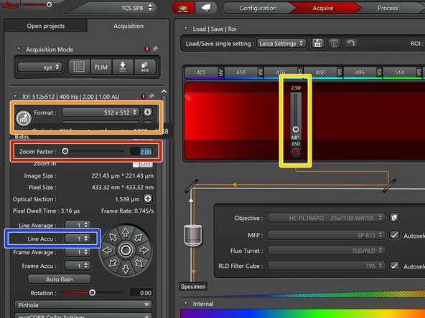Click the download-arrow acquisition mode icon

(123, 67)
